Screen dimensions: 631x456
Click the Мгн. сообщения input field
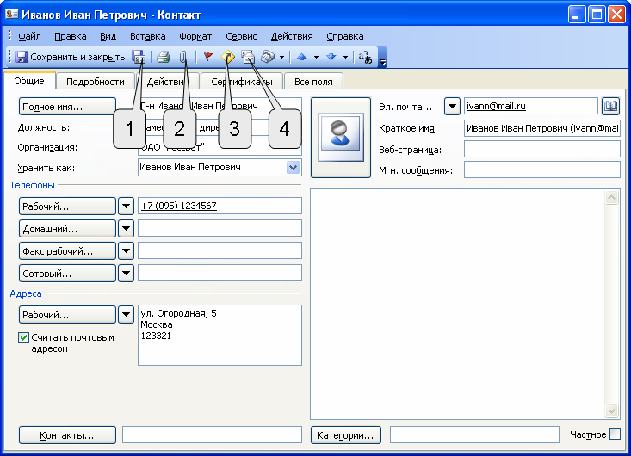pos(542,169)
